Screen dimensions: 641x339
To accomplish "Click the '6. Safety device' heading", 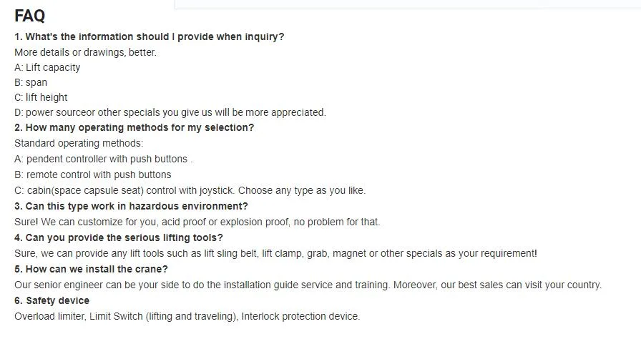I will pyautogui.click(x=52, y=300).
